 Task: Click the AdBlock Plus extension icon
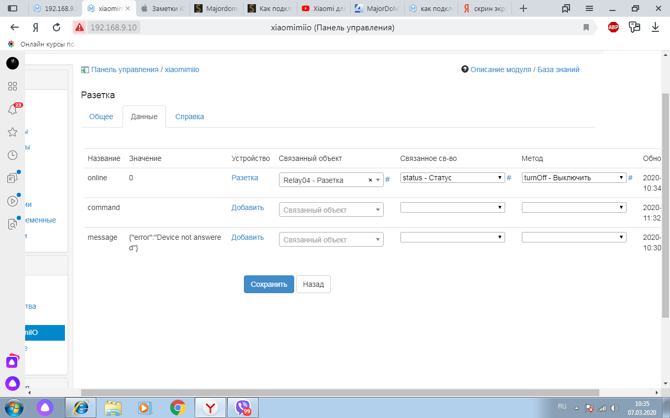(x=613, y=27)
